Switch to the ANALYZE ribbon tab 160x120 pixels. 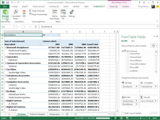pos(113,7)
